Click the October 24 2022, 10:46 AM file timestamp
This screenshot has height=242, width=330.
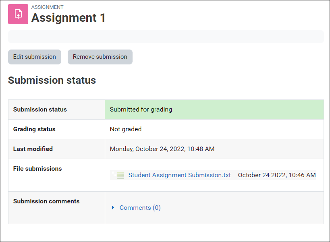(277, 175)
